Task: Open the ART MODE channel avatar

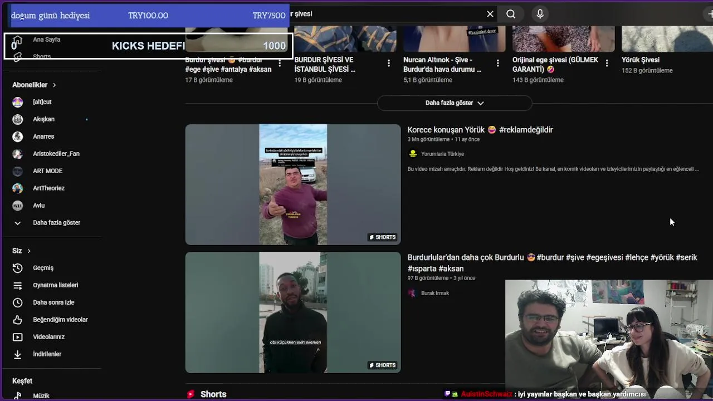Action: (x=18, y=171)
